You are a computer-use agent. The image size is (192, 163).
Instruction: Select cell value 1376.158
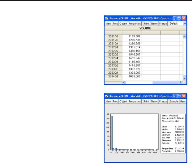click(132, 51)
